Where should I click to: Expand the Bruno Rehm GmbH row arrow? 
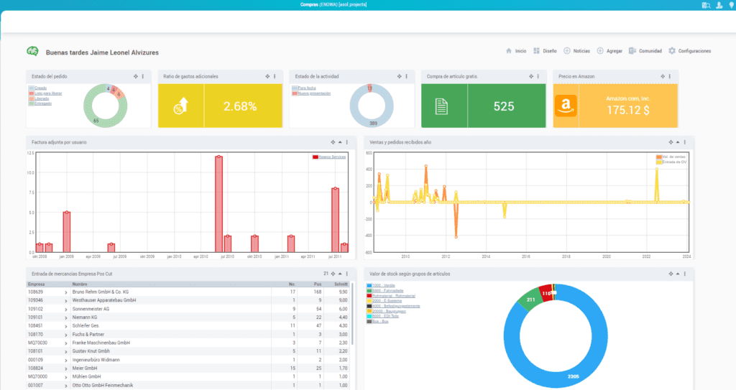click(66, 292)
